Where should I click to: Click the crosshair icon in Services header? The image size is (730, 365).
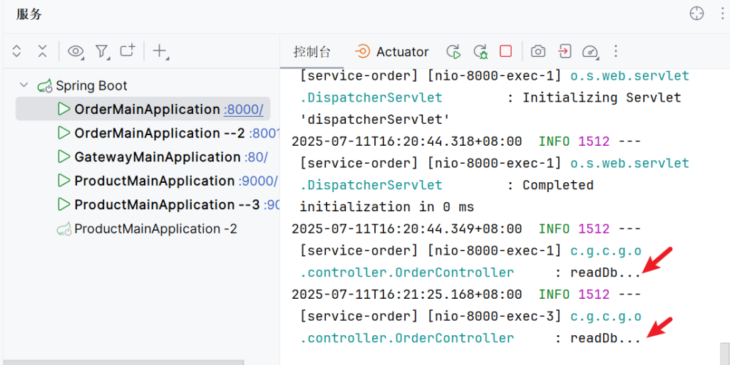click(696, 14)
